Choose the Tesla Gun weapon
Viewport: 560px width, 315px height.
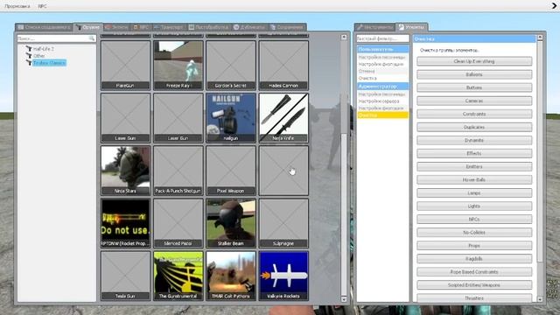pos(125,276)
